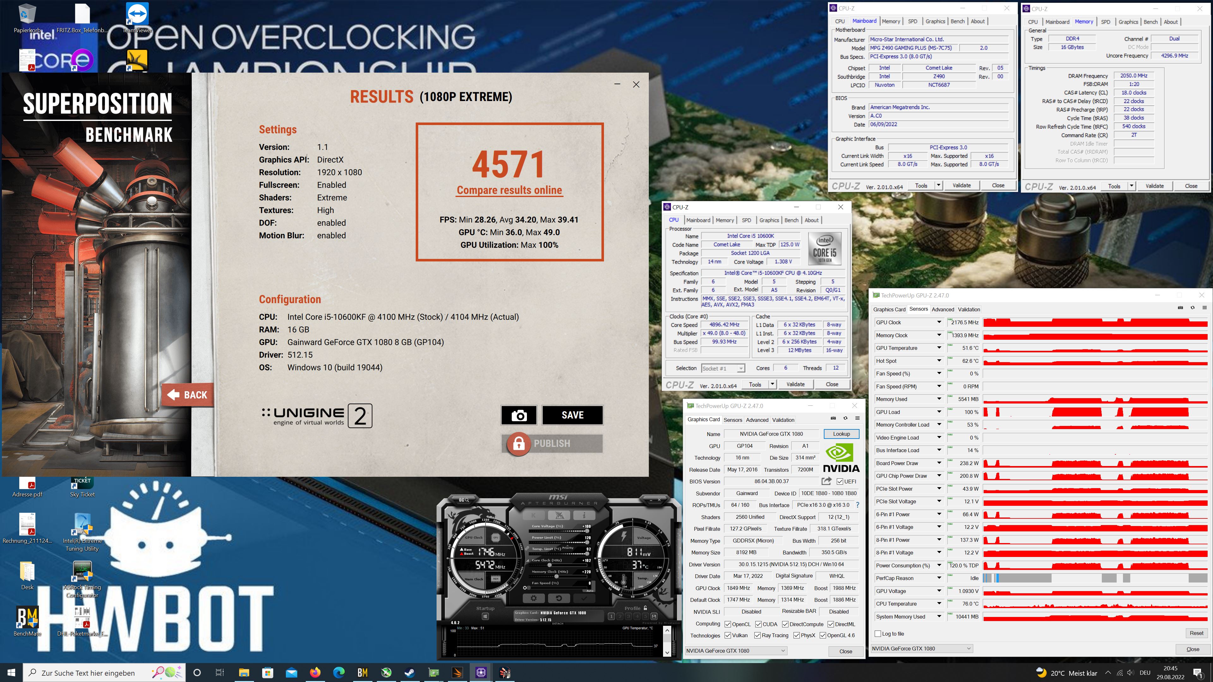Open the CPU-Z Socket #1 selection dropdown

[x=741, y=368]
